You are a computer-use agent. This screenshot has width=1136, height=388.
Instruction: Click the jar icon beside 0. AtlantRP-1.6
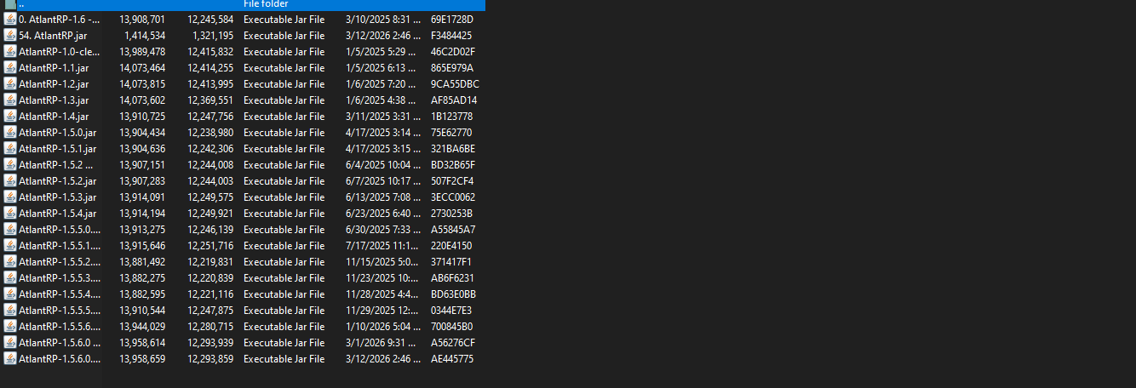pyautogui.click(x=10, y=19)
